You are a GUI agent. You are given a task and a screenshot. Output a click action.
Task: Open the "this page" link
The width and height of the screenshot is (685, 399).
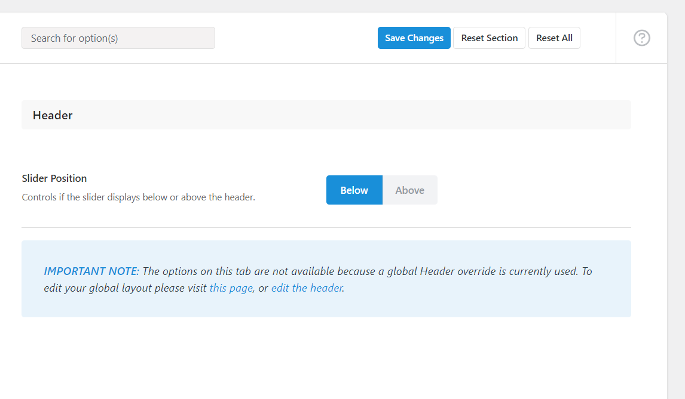(231, 288)
